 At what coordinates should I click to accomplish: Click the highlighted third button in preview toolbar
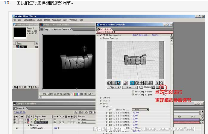118,83
